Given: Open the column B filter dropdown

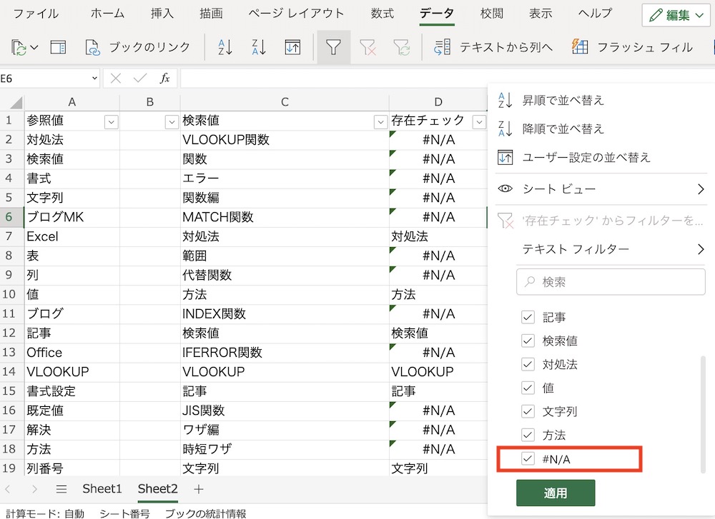Looking at the screenshot, I should pos(172,122).
